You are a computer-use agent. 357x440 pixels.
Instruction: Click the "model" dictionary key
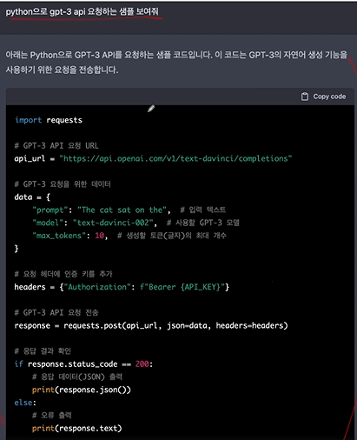48,223
